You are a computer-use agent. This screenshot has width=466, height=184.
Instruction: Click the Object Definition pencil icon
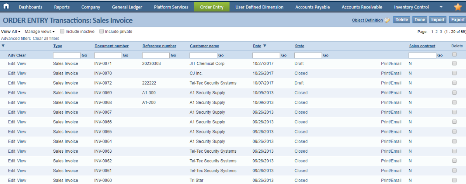tap(387, 20)
